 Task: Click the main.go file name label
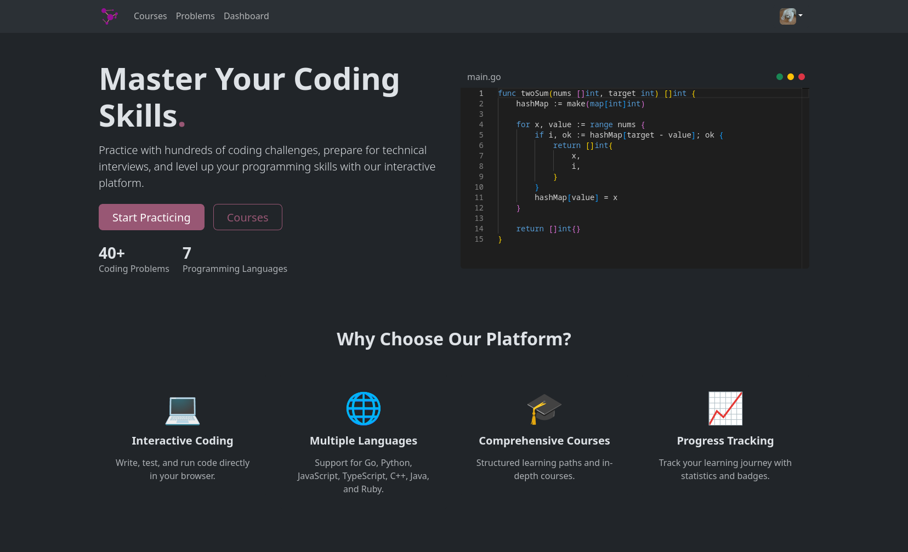point(484,77)
